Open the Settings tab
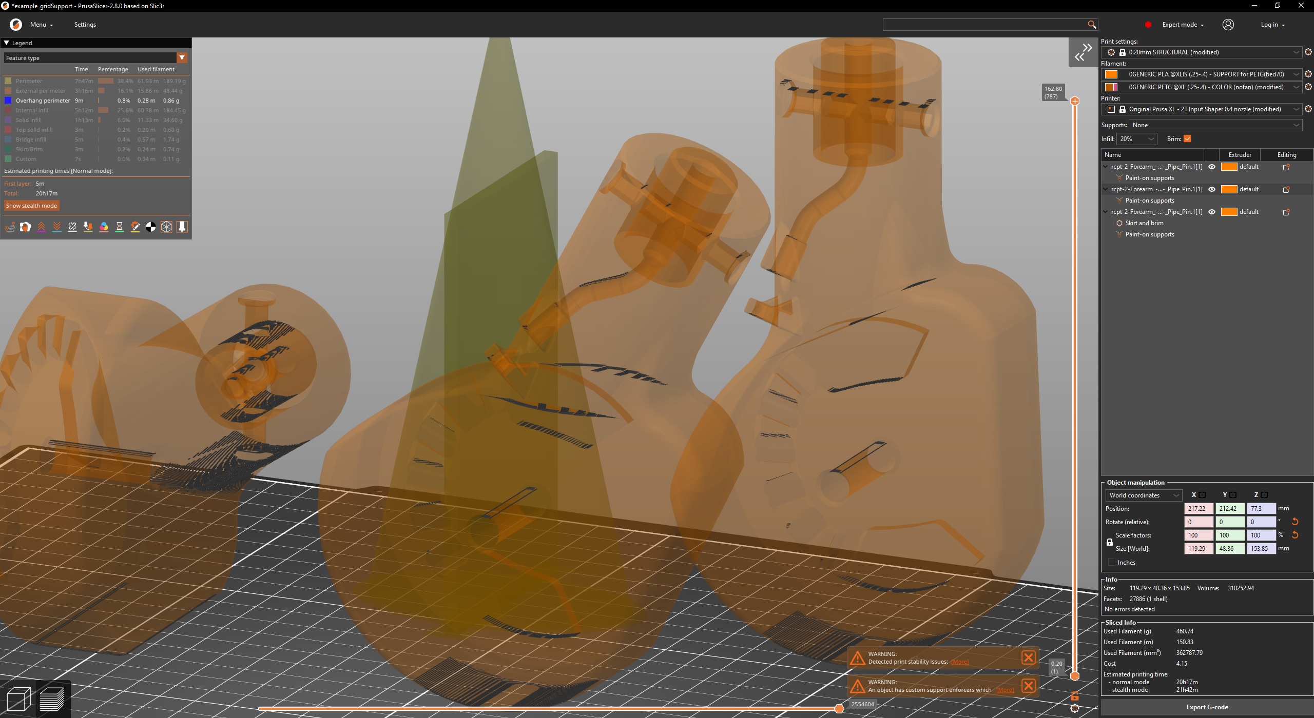 [85, 25]
